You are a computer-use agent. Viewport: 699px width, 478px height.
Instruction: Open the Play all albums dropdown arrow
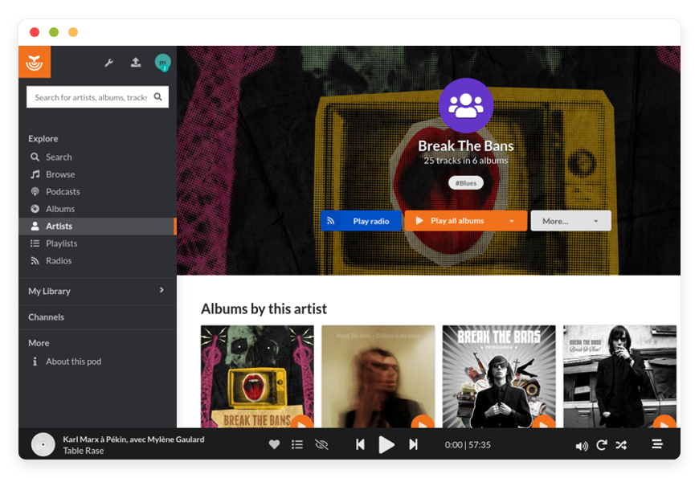pyautogui.click(x=512, y=221)
